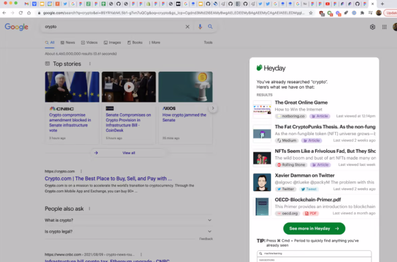Go to the Google logo homepage
Screen dimensions: 397x262
tap(16, 27)
